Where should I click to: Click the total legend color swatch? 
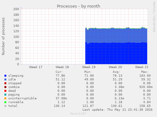coord(5,106)
